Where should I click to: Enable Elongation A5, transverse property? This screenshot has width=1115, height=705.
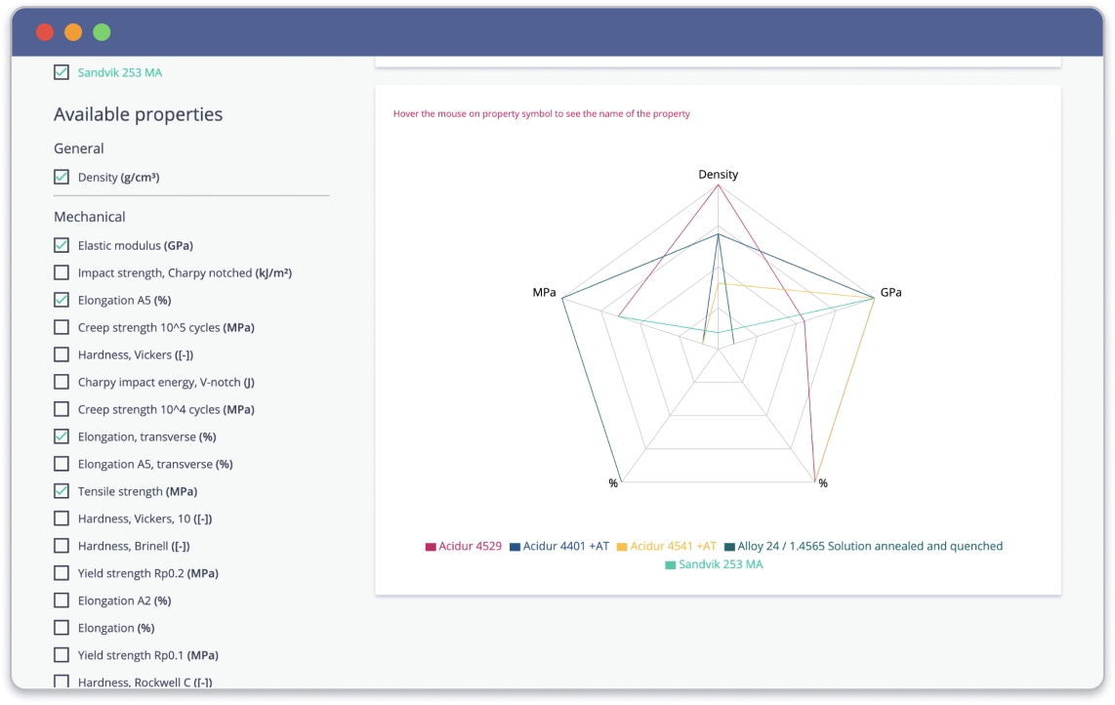pyautogui.click(x=61, y=464)
